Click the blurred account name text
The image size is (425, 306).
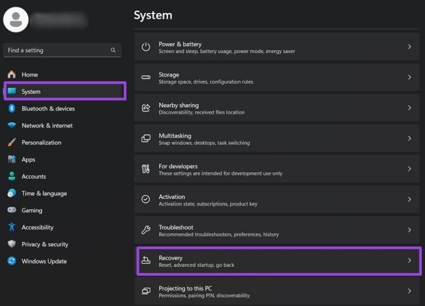point(60,19)
